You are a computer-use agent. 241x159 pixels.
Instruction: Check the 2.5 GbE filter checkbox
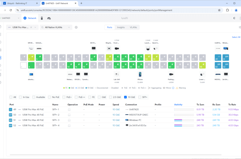110,97
